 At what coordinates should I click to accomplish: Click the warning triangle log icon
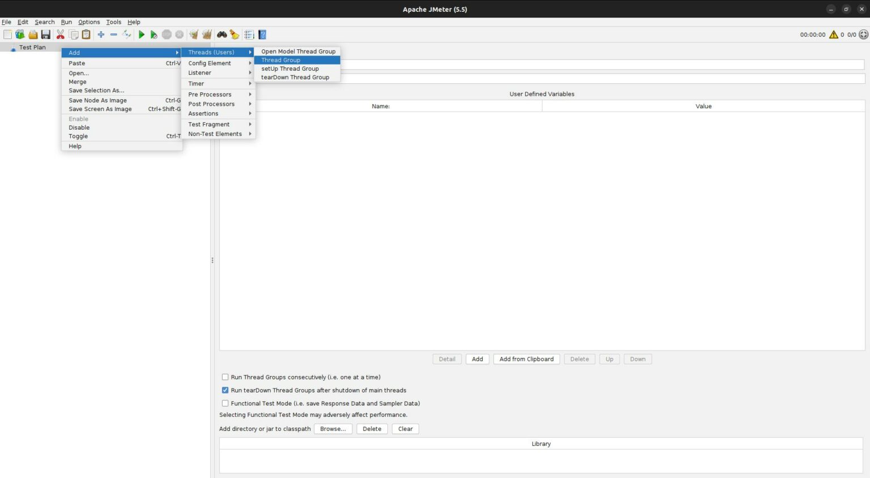(x=834, y=35)
